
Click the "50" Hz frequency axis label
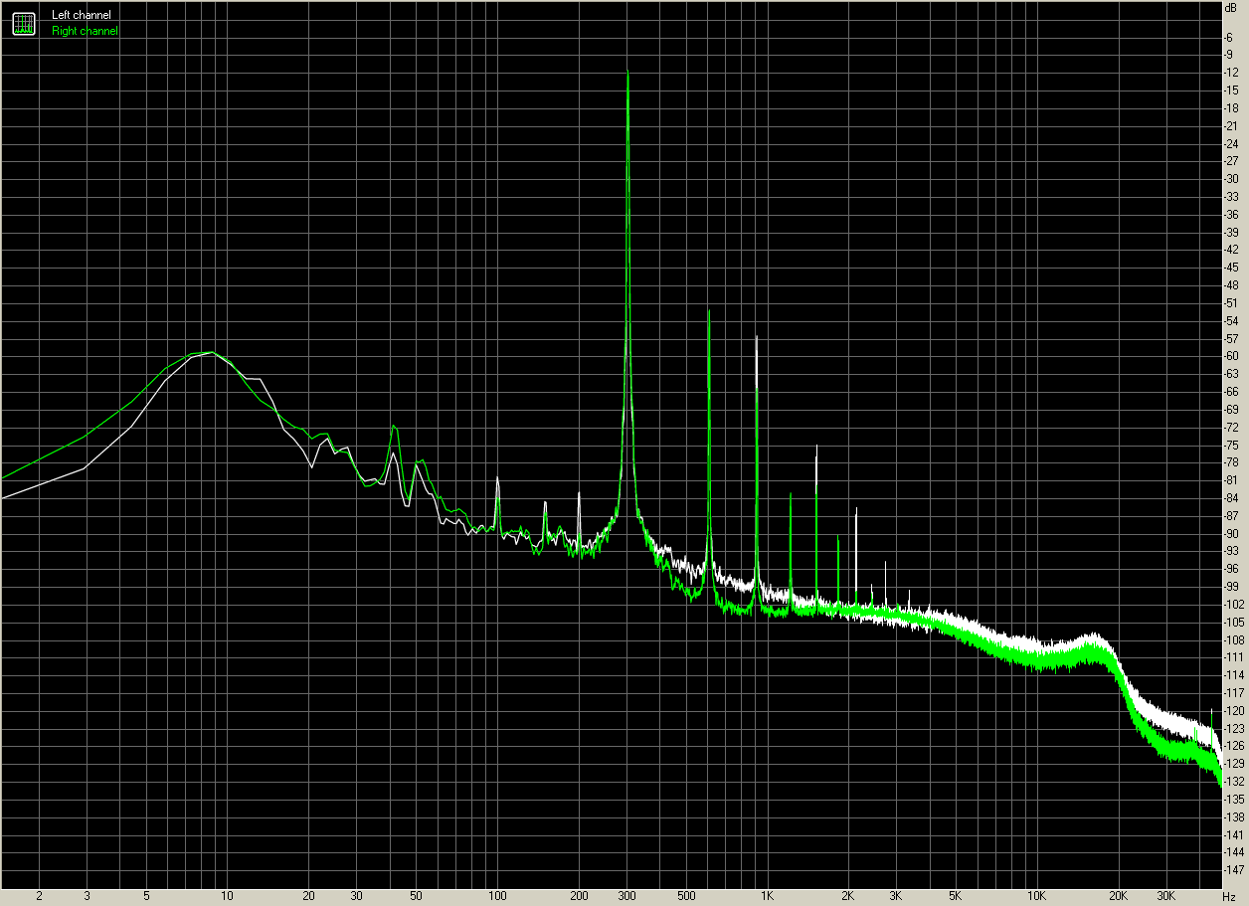[x=417, y=896]
